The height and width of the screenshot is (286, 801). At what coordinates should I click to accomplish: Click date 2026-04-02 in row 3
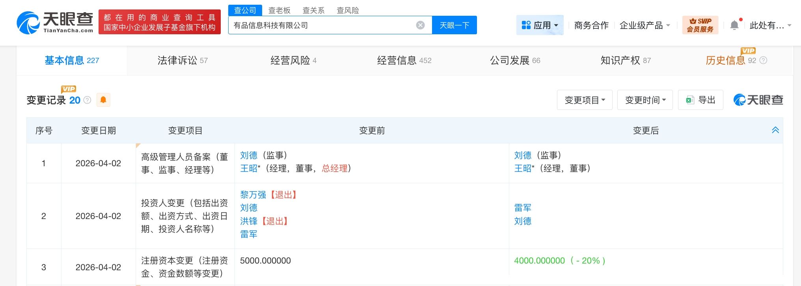coord(98,267)
